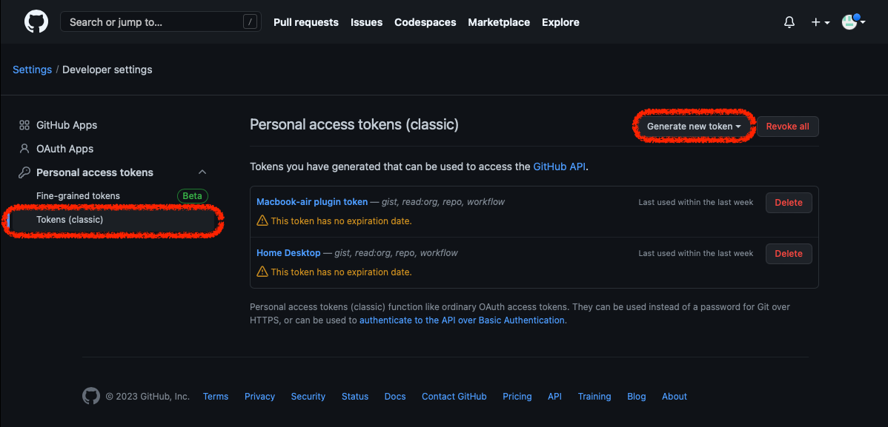Screen dimensions: 888x427
Task: Collapse the Personal access tokens section
Action: pyautogui.click(x=202, y=172)
